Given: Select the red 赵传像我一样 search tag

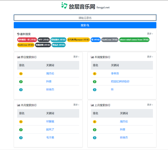Looking at the screenshot, I should click(x=27, y=40).
